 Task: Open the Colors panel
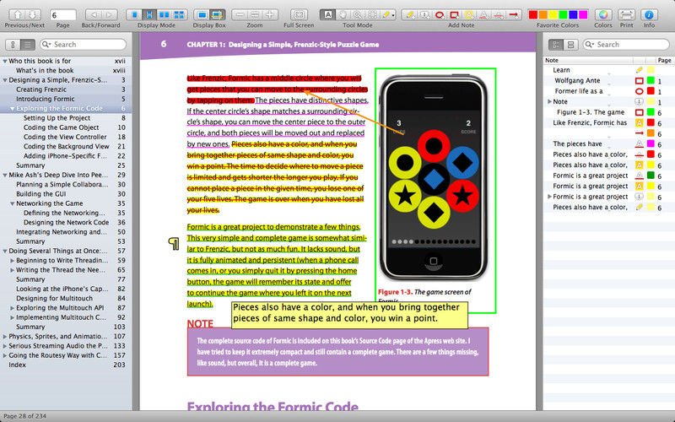click(x=603, y=14)
